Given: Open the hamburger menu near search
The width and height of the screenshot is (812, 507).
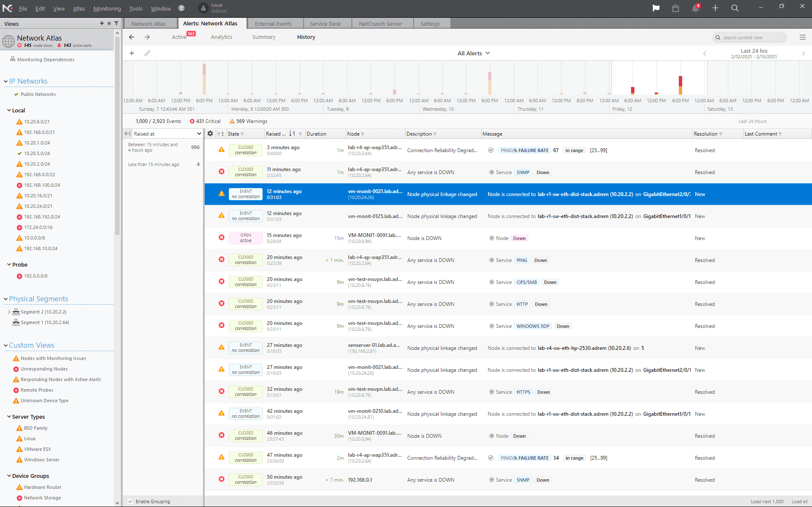Looking at the screenshot, I should pyautogui.click(x=803, y=37).
